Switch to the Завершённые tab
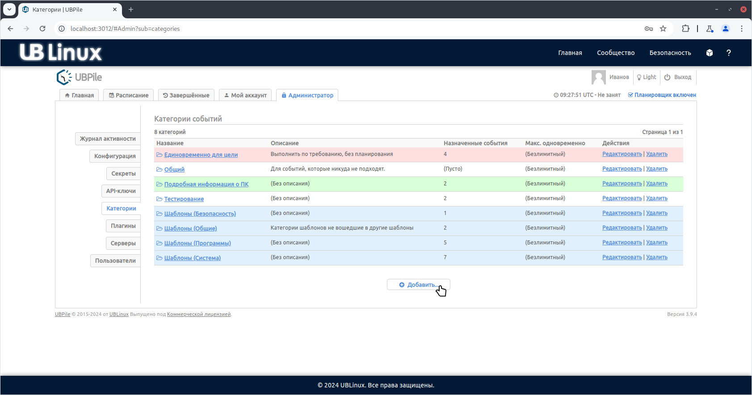This screenshot has width=752, height=395. [186, 95]
